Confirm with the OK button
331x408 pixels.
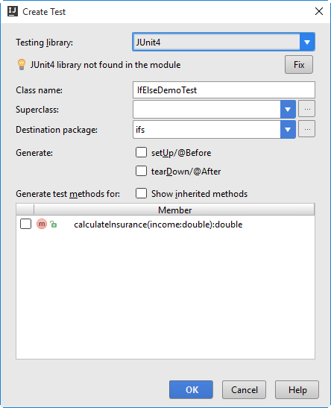[191, 390]
